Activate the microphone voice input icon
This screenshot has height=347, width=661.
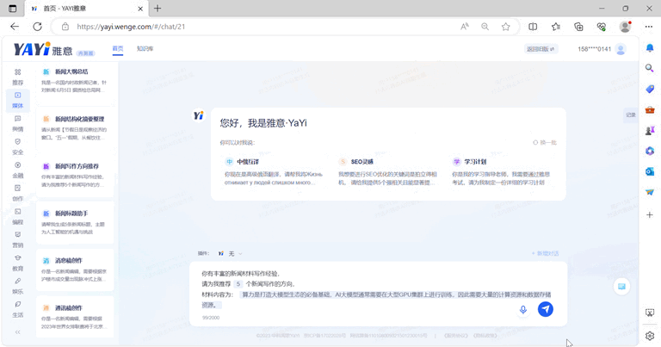pyautogui.click(x=523, y=309)
